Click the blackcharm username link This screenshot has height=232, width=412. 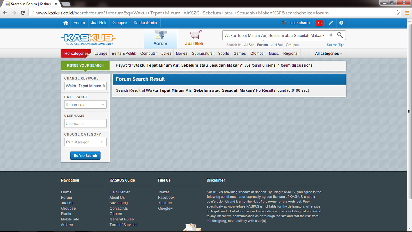300,23
